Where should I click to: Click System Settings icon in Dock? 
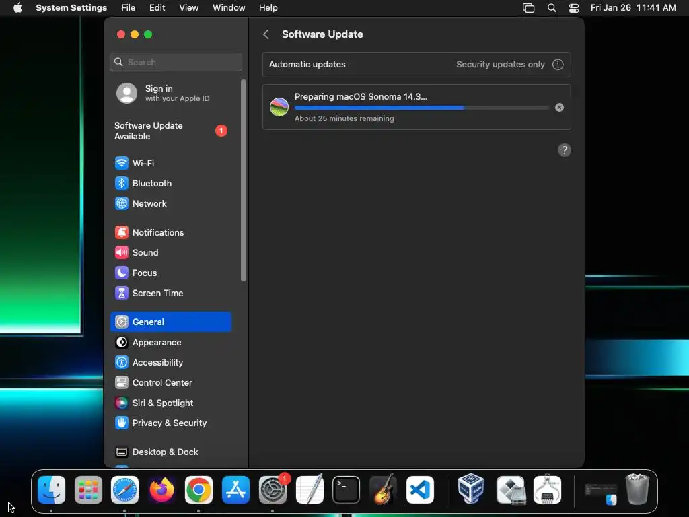(x=273, y=490)
